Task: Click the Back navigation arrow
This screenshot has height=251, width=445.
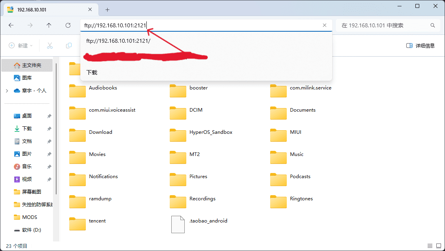Action: coord(11,25)
